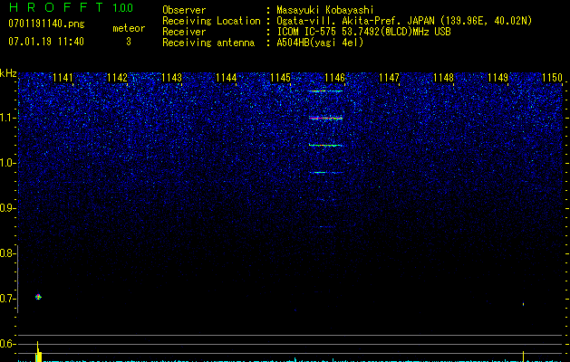Click the tall yellow power spike at bottom left

coord(38,351)
